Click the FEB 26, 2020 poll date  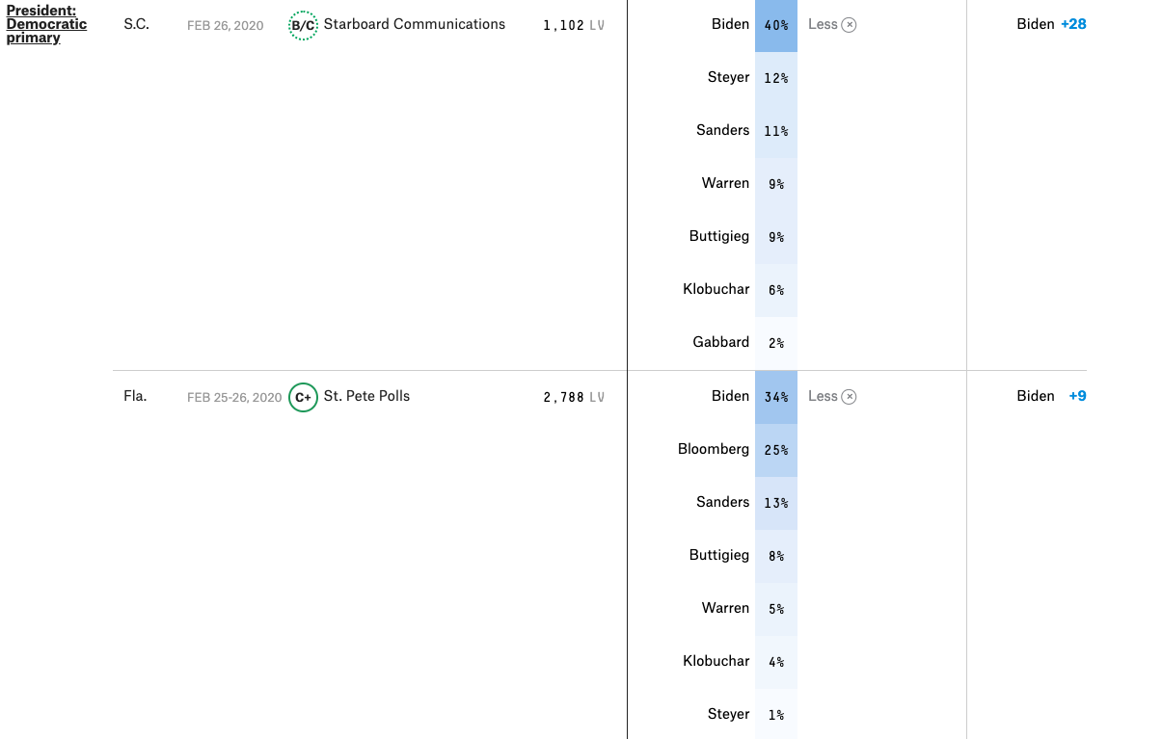pos(225,25)
